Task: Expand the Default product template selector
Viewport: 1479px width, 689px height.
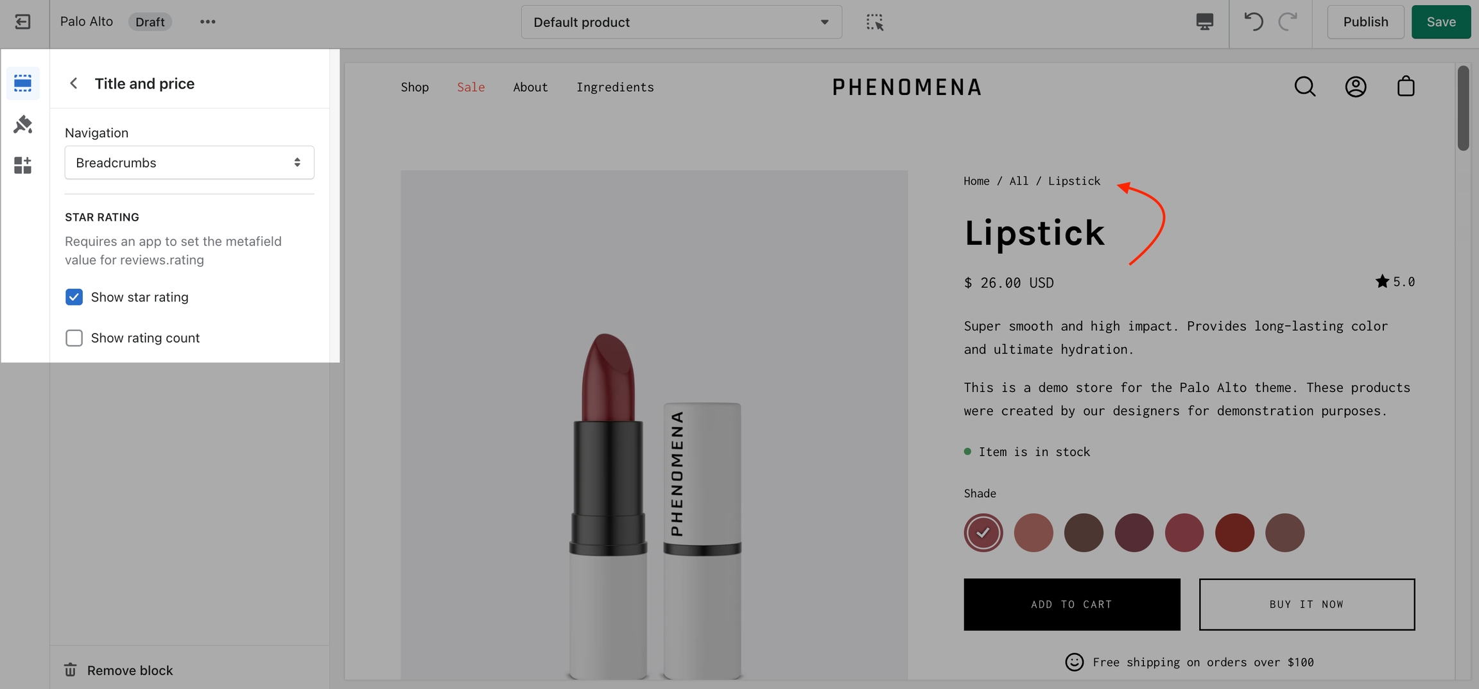Action: click(681, 22)
